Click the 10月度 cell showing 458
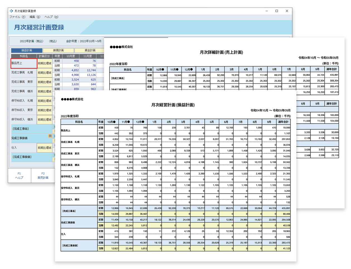Viewport: 351px width, 269px height. pyautogui.click(x=71, y=61)
